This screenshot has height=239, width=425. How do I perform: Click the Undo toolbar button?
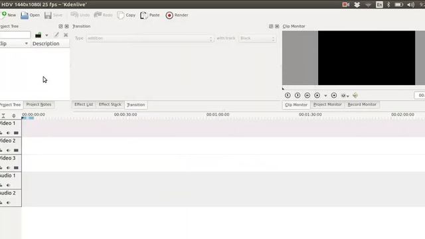click(80, 15)
